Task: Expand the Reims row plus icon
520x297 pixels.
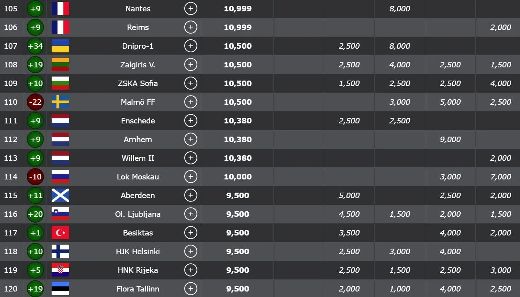Action: click(190, 27)
